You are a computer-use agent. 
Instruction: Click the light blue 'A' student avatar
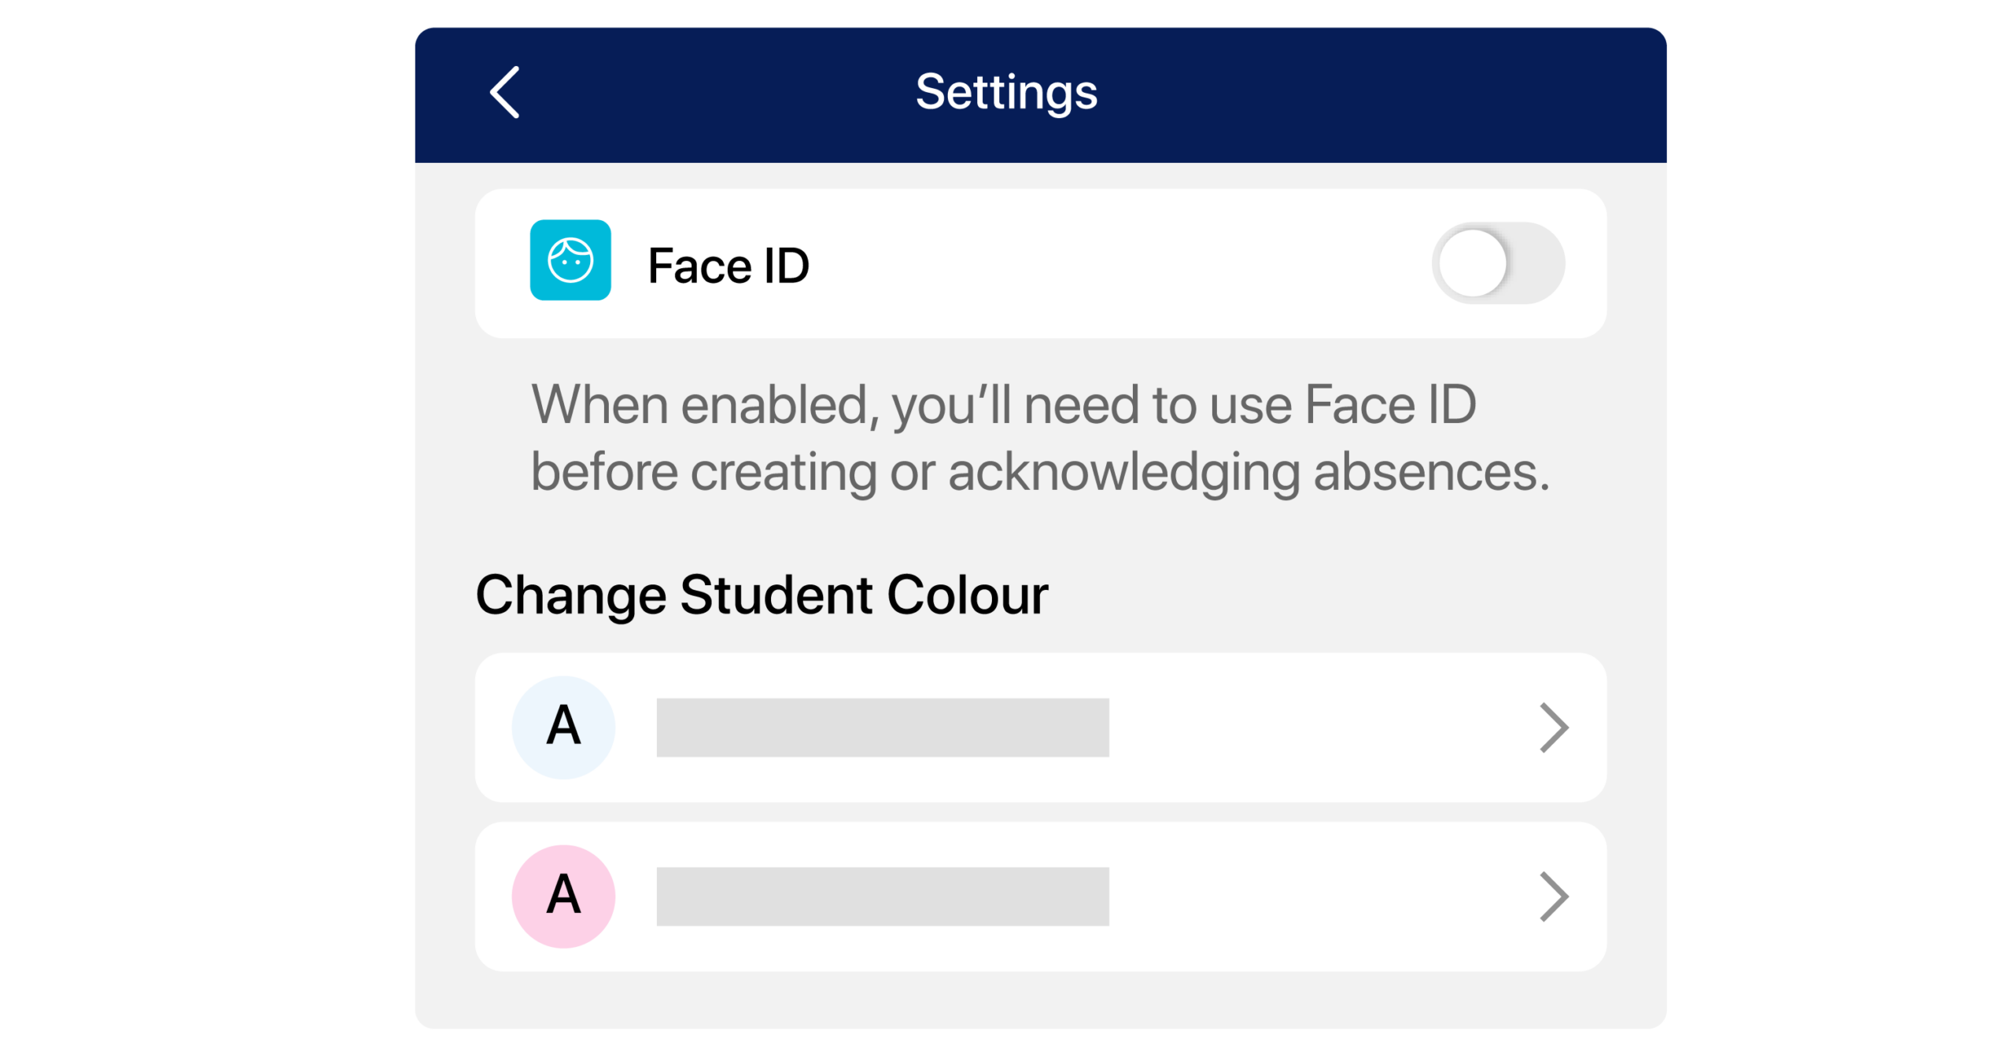pyautogui.click(x=563, y=727)
